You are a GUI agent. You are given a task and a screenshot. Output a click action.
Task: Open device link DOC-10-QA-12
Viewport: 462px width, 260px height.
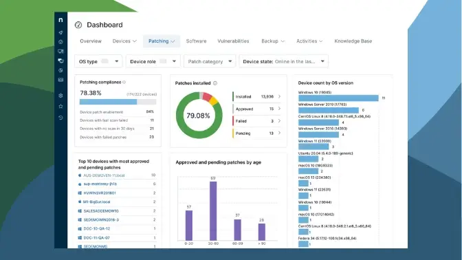point(97,229)
